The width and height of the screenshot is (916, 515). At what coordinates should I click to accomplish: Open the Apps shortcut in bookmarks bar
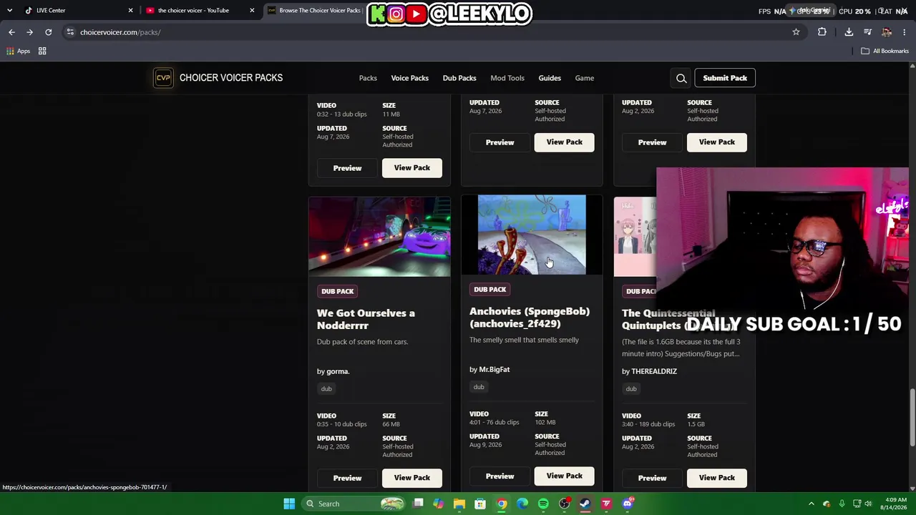coord(18,51)
